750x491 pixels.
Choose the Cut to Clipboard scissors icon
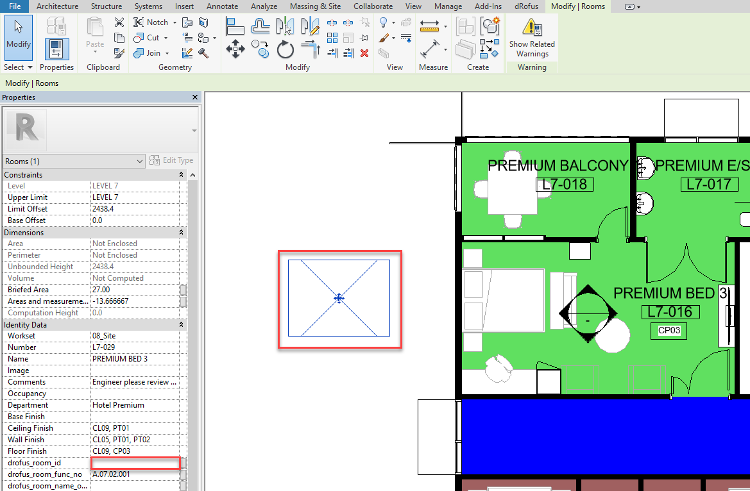coord(119,22)
